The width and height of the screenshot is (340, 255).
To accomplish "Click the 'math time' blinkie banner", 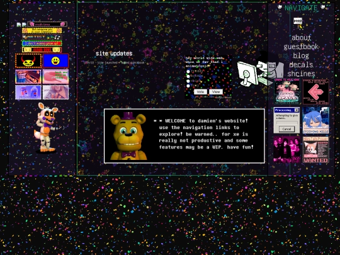I will (x=47, y=24).
